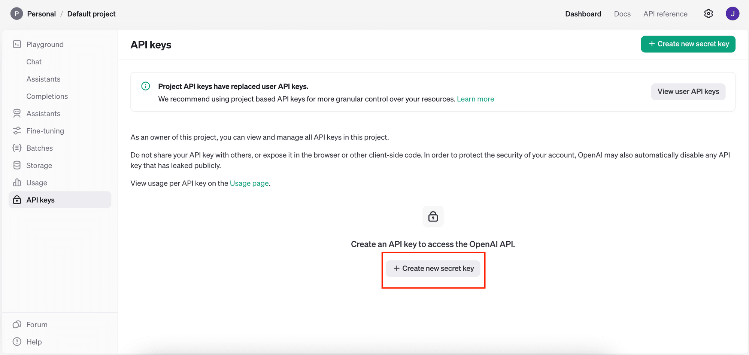749x355 pixels.
Task: Open the Storage database icon
Action: (17, 165)
